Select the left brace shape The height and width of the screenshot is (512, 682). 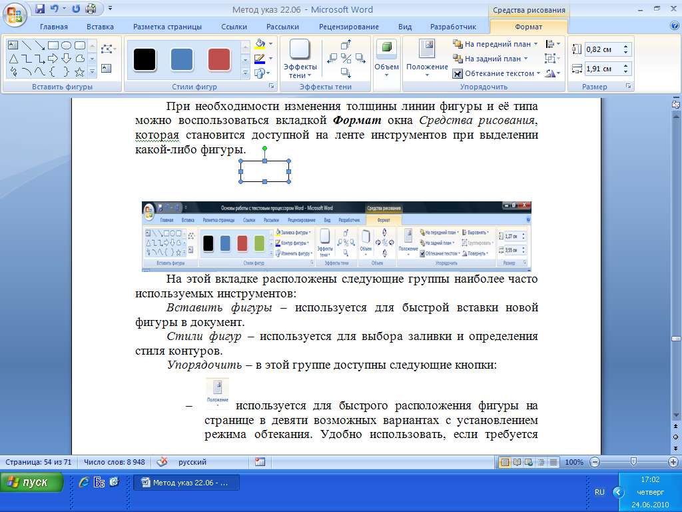53,71
